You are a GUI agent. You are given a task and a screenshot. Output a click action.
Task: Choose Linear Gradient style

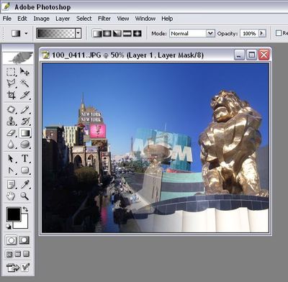(x=97, y=33)
